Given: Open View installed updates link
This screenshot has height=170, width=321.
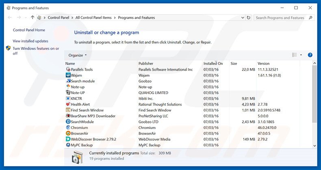Looking at the screenshot, I should tap(30, 41).
